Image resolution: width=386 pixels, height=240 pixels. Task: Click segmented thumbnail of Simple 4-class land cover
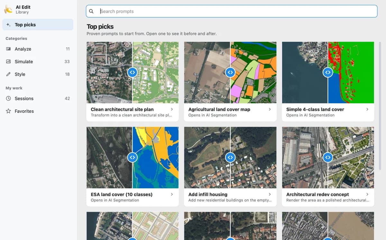pyautogui.click(x=351, y=73)
